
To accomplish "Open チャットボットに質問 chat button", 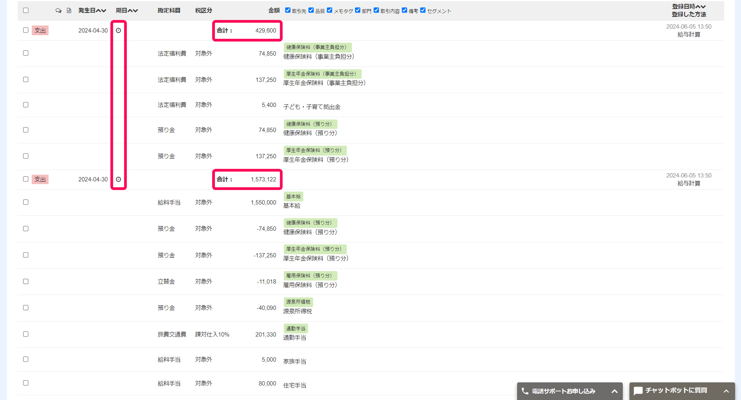I will (x=682, y=391).
